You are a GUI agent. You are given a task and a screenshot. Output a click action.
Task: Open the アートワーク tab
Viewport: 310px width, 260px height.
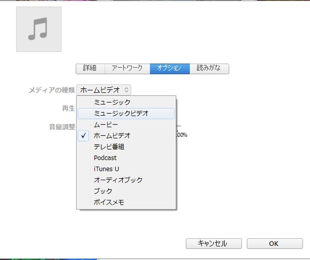click(x=127, y=68)
